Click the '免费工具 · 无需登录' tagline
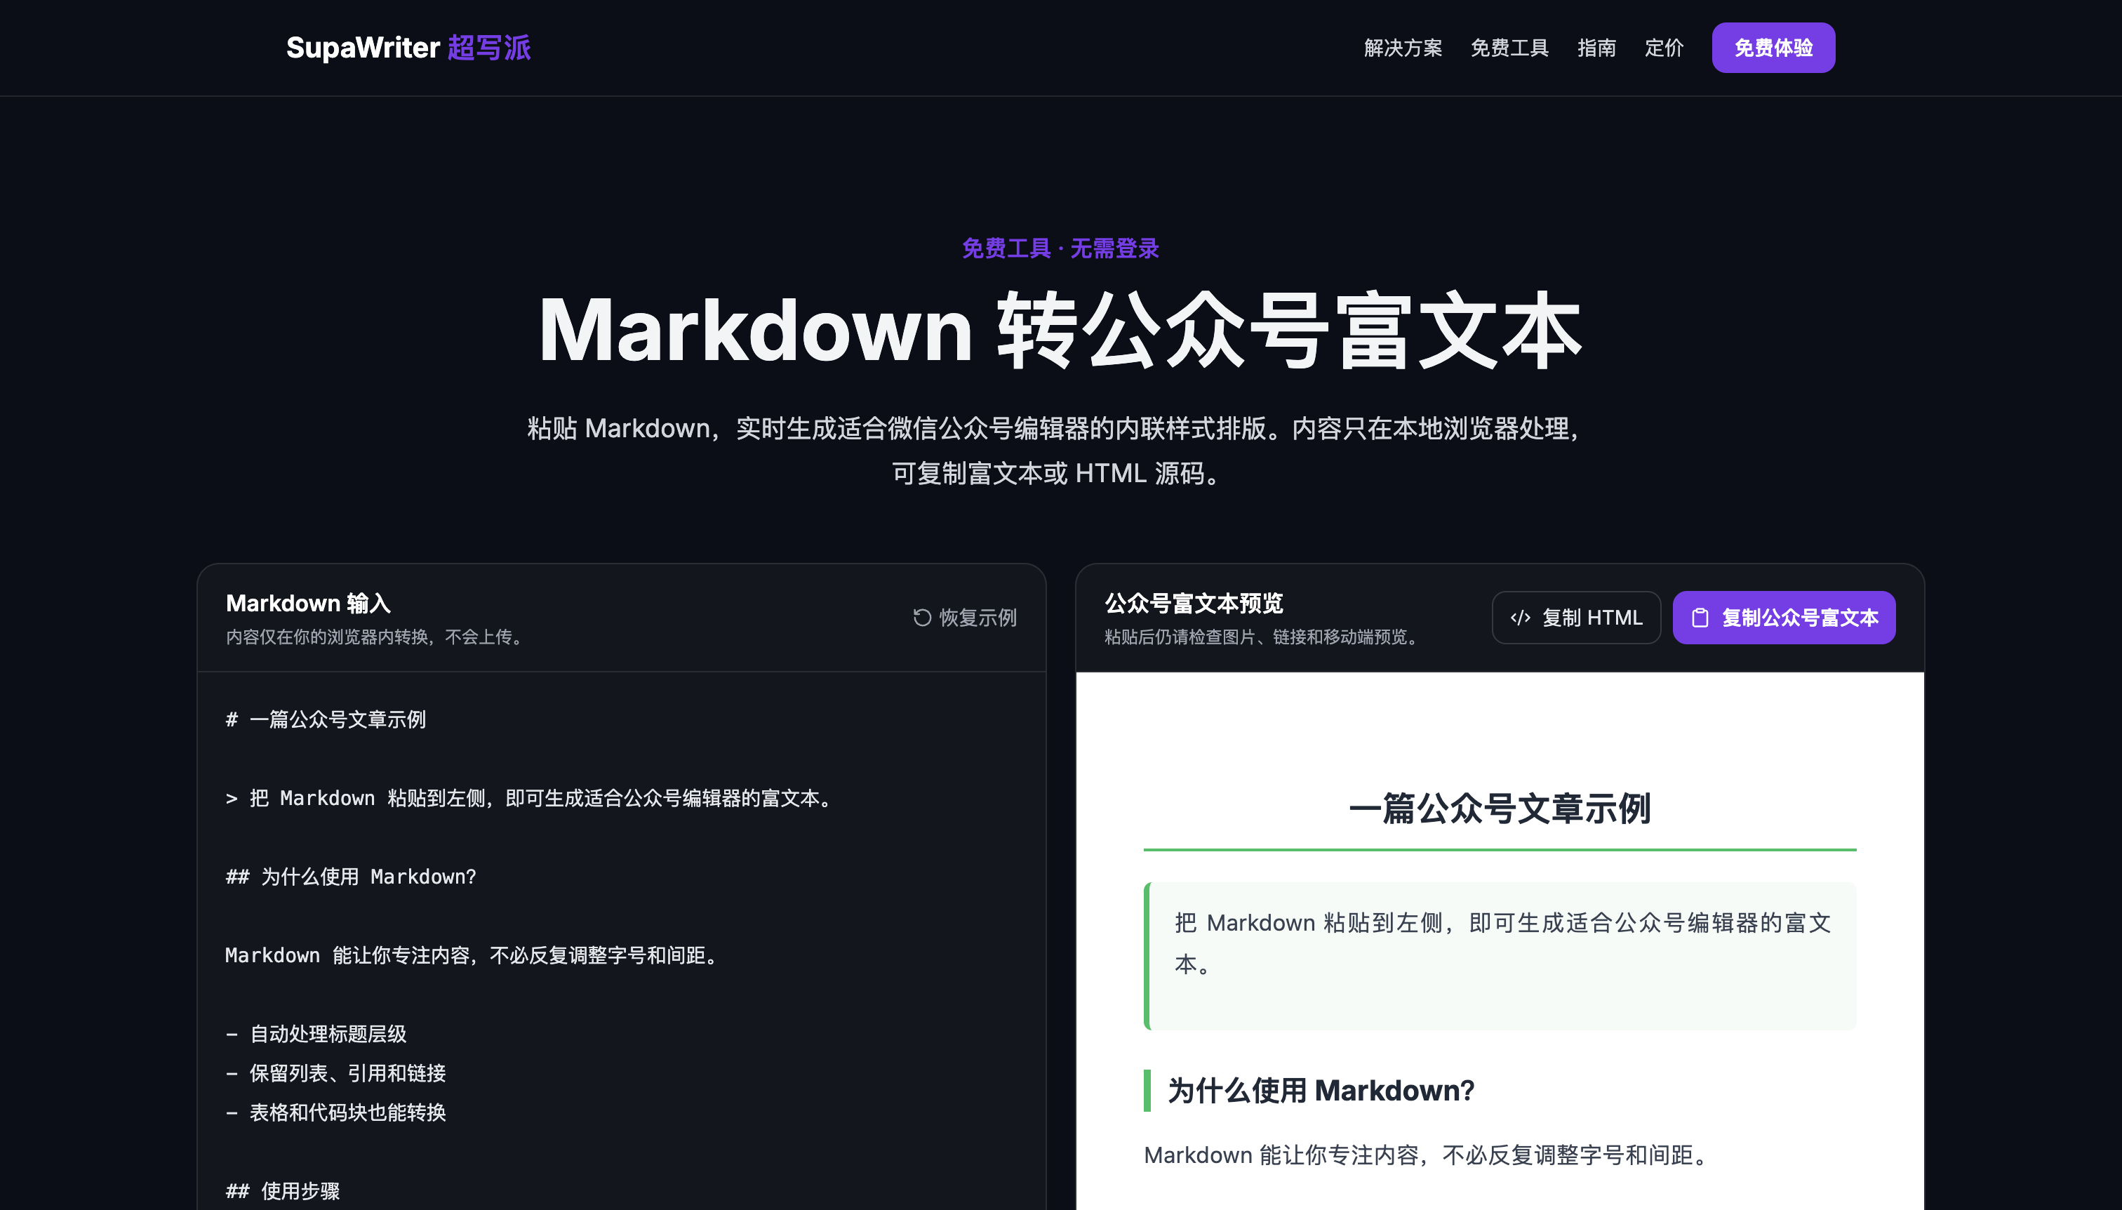This screenshot has height=1210, width=2122. pos(1060,248)
